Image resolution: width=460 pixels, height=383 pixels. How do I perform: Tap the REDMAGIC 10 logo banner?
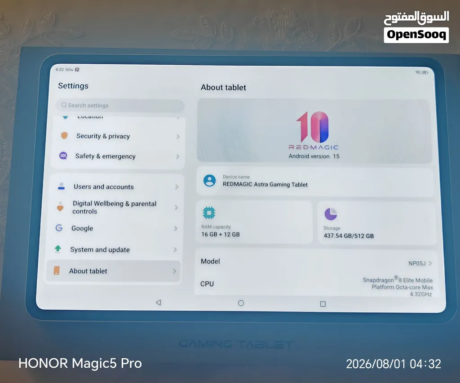coord(314,131)
